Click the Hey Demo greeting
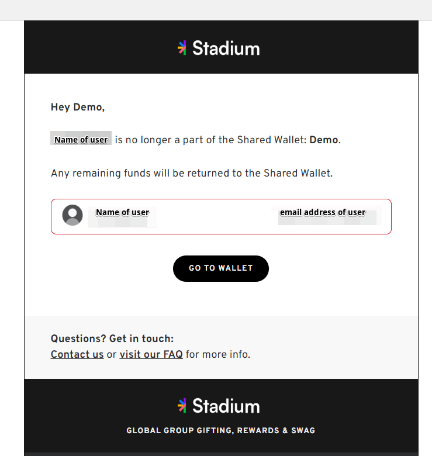The height and width of the screenshot is (456, 432). click(78, 107)
